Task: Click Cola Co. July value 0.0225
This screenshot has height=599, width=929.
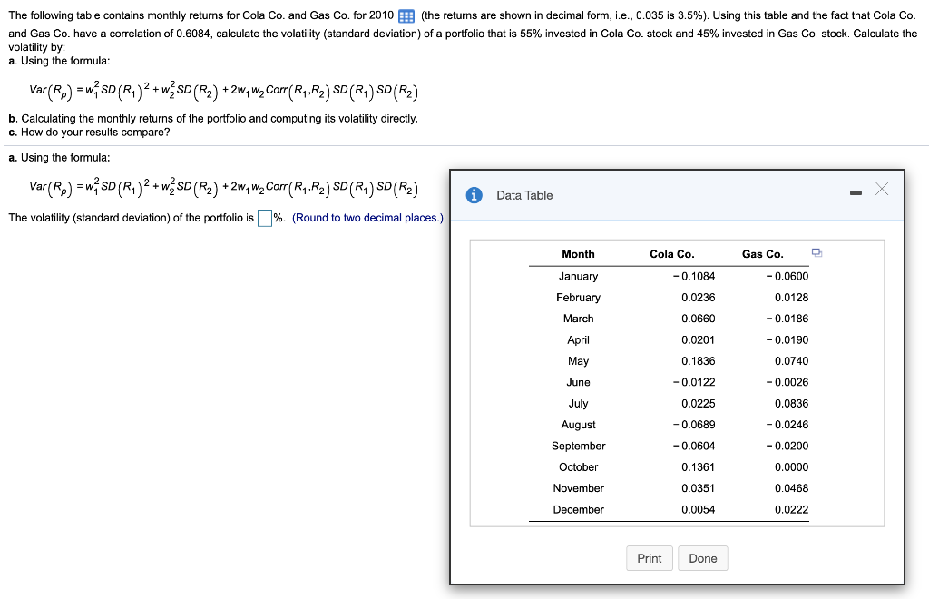Action: click(698, 404)
